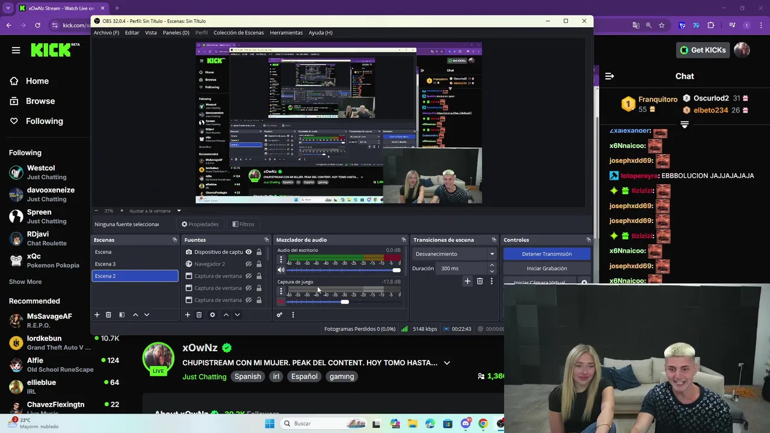Pop out the Mezclador de audio dock
The height and width of the screenshot is (433, 770).
404,240
